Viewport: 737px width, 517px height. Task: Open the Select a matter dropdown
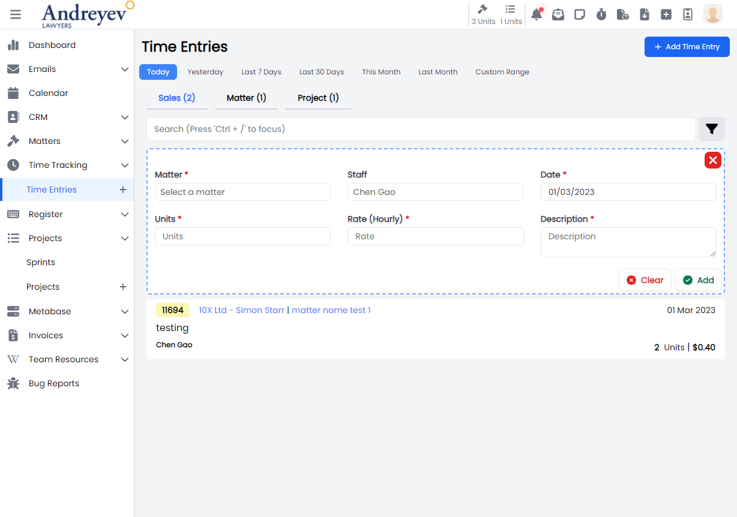click(x=242, y=192)
